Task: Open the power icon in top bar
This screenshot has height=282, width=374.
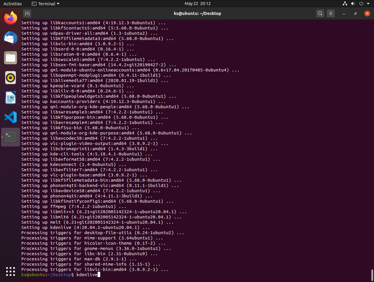Action: coord(362,4)
